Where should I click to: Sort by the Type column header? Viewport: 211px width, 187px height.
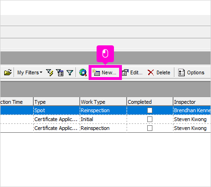coord(57,102)
